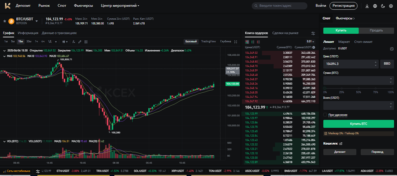Click the Перевод button
The image size is (397, 176).
[377, 152]
